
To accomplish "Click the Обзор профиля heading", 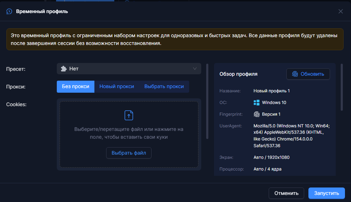I will click(x=238, y=74).
